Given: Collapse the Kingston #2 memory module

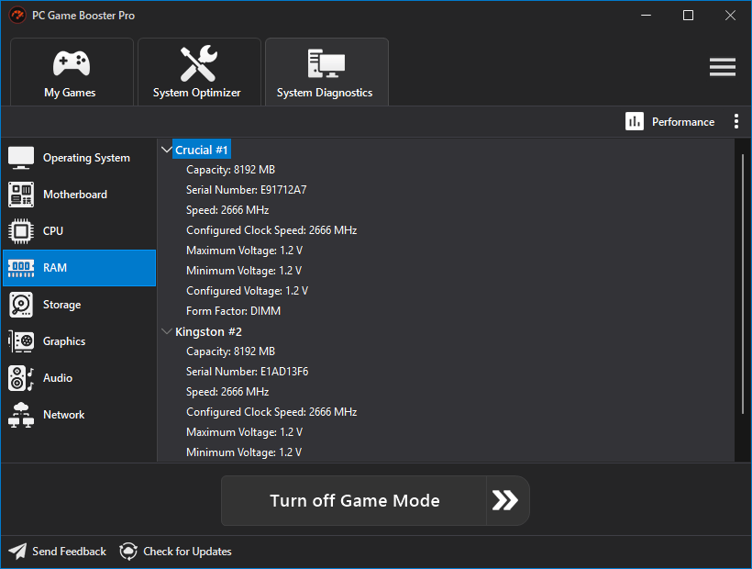Looking at the screenshot, I should point(166,331).
